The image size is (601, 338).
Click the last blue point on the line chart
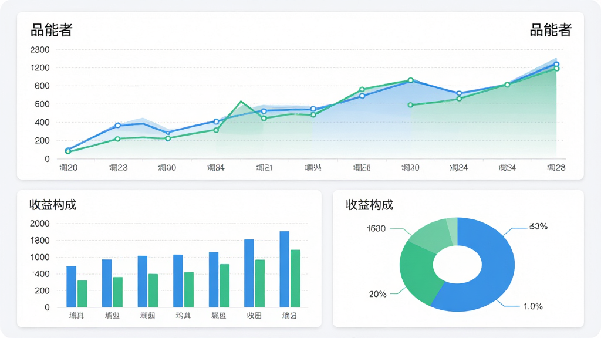(x=556, y=65)
